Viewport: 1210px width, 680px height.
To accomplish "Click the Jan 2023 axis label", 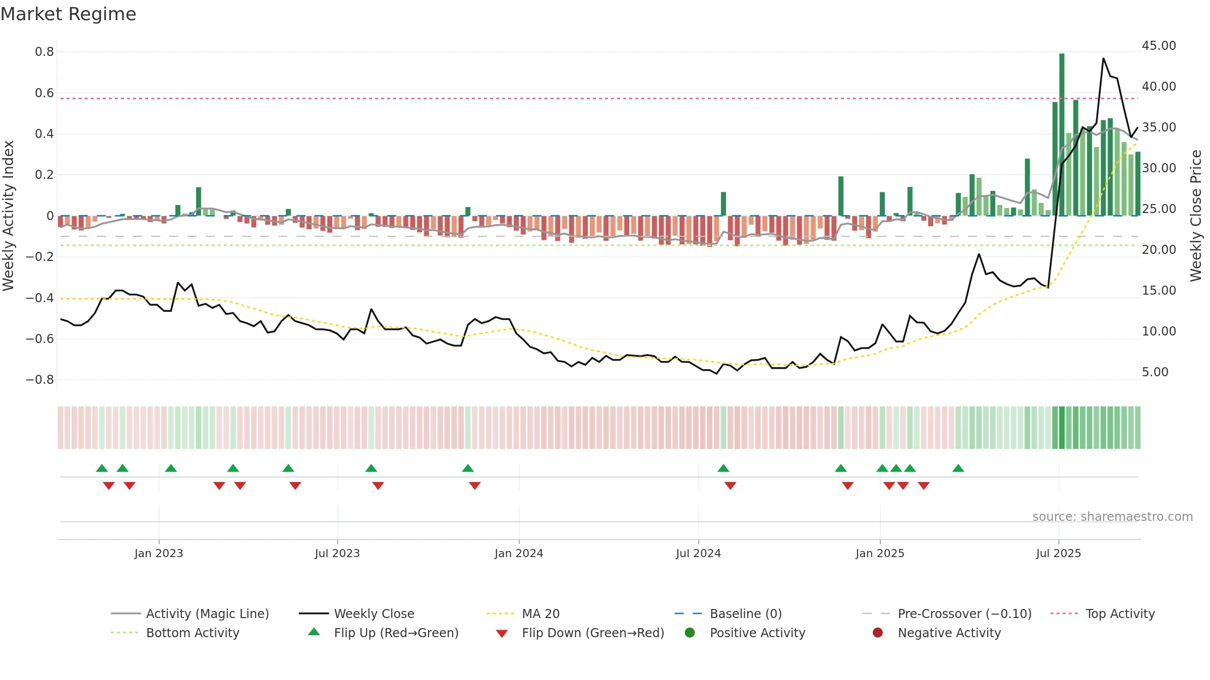I will point(159,554).
